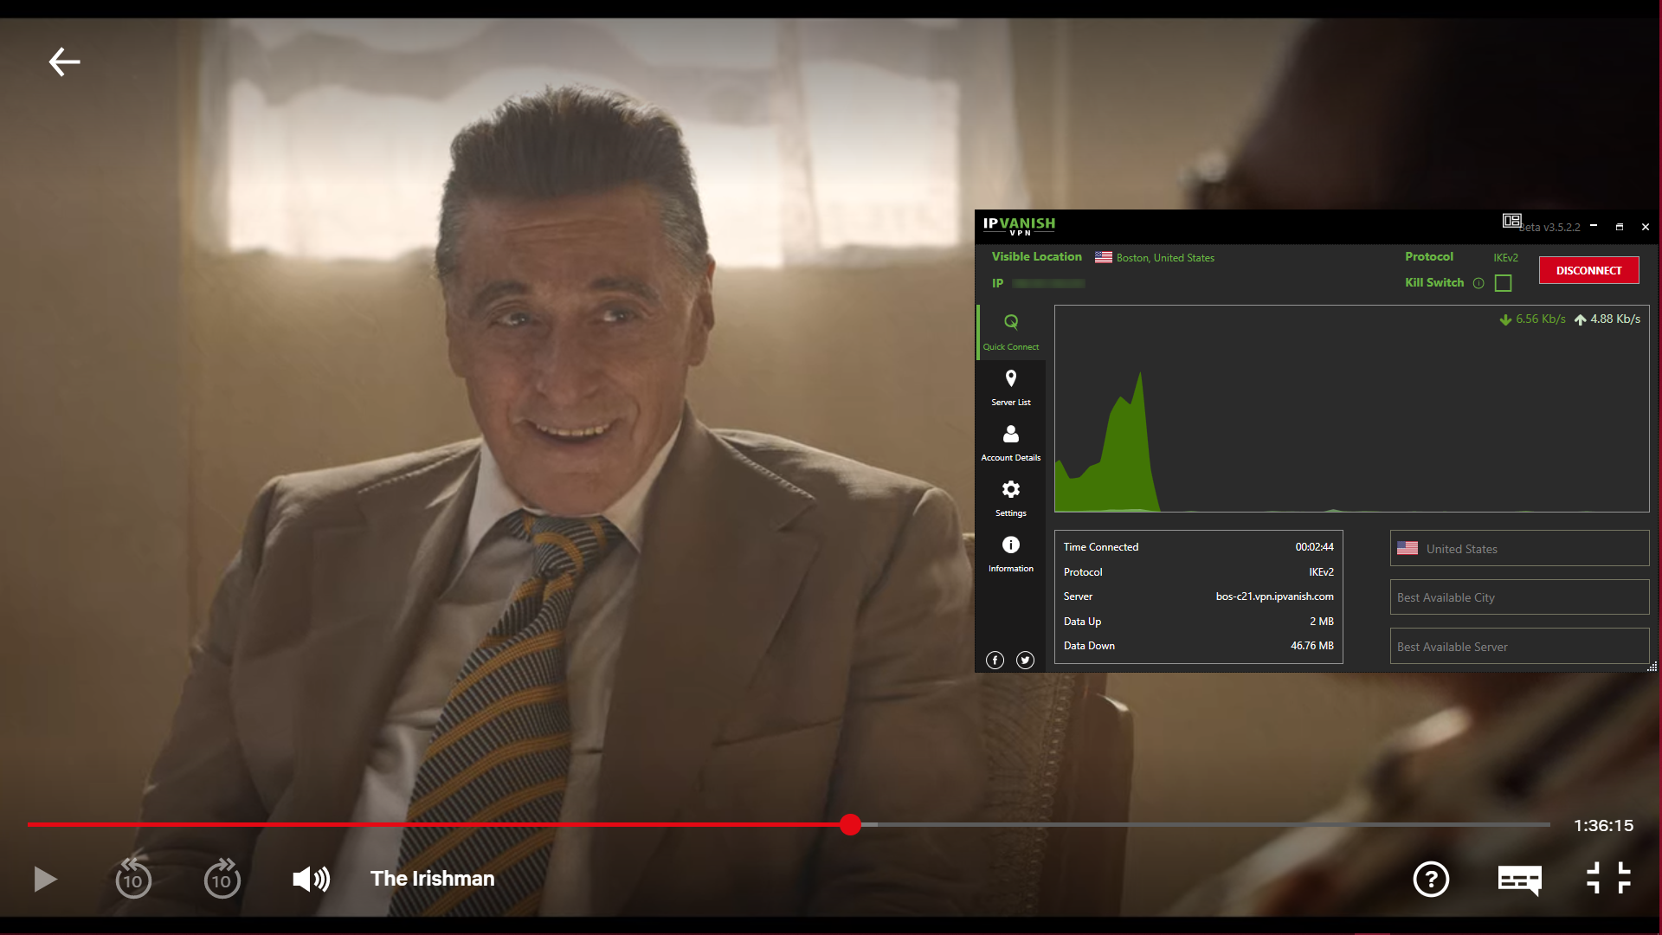Seek to a later point on the progress bar
Screen dimensions: 1662x935
click(1212, 824)
